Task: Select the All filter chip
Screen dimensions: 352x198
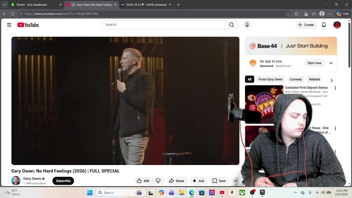Action: pos(249,79)
